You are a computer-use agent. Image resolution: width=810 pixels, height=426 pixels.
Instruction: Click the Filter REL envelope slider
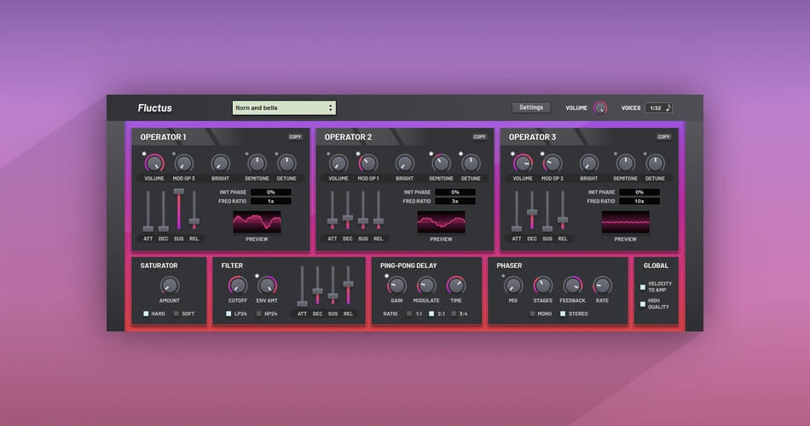coord(348,285)
